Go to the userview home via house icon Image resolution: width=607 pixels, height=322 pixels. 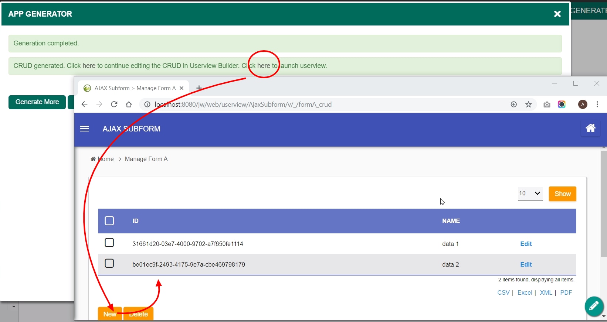pyautogui.click(x=590, y=128)
